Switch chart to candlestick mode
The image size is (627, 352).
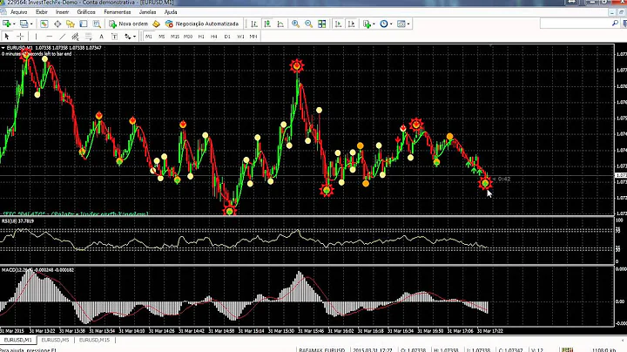point(267,24)
